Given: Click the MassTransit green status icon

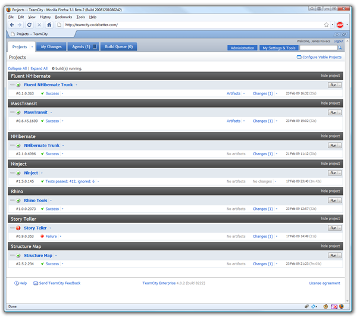Looking at the screenshot, I should coord(18,112).
